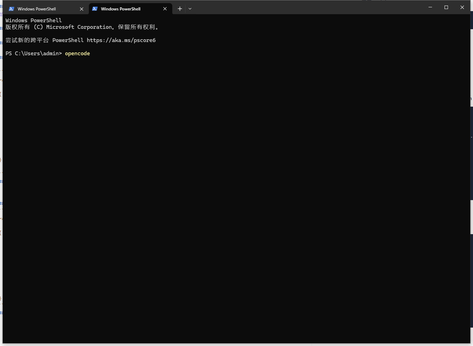Image resolution: width=473 pixels, height=346 pixels.
Task: Click the 'Windows PowerShell' header line in terminal
Action: coord(34,20)
